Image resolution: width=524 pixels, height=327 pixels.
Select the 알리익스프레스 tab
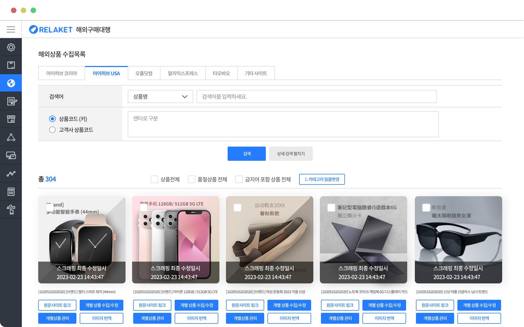click(x=183, y=73)
